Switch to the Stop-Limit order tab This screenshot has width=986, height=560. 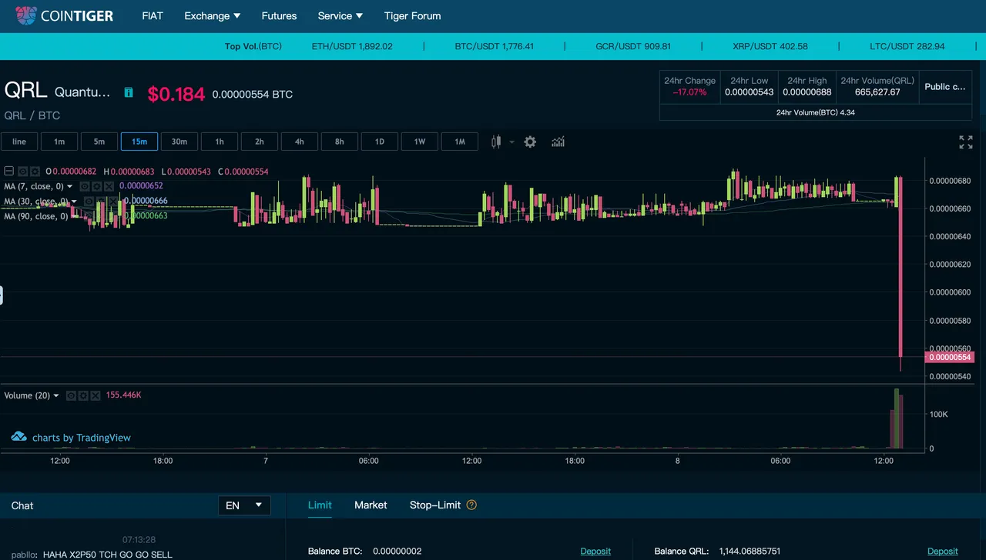click(x=435, y=505)
